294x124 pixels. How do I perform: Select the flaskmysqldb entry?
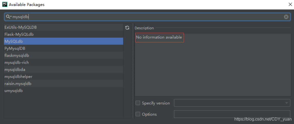pos(17,55)
